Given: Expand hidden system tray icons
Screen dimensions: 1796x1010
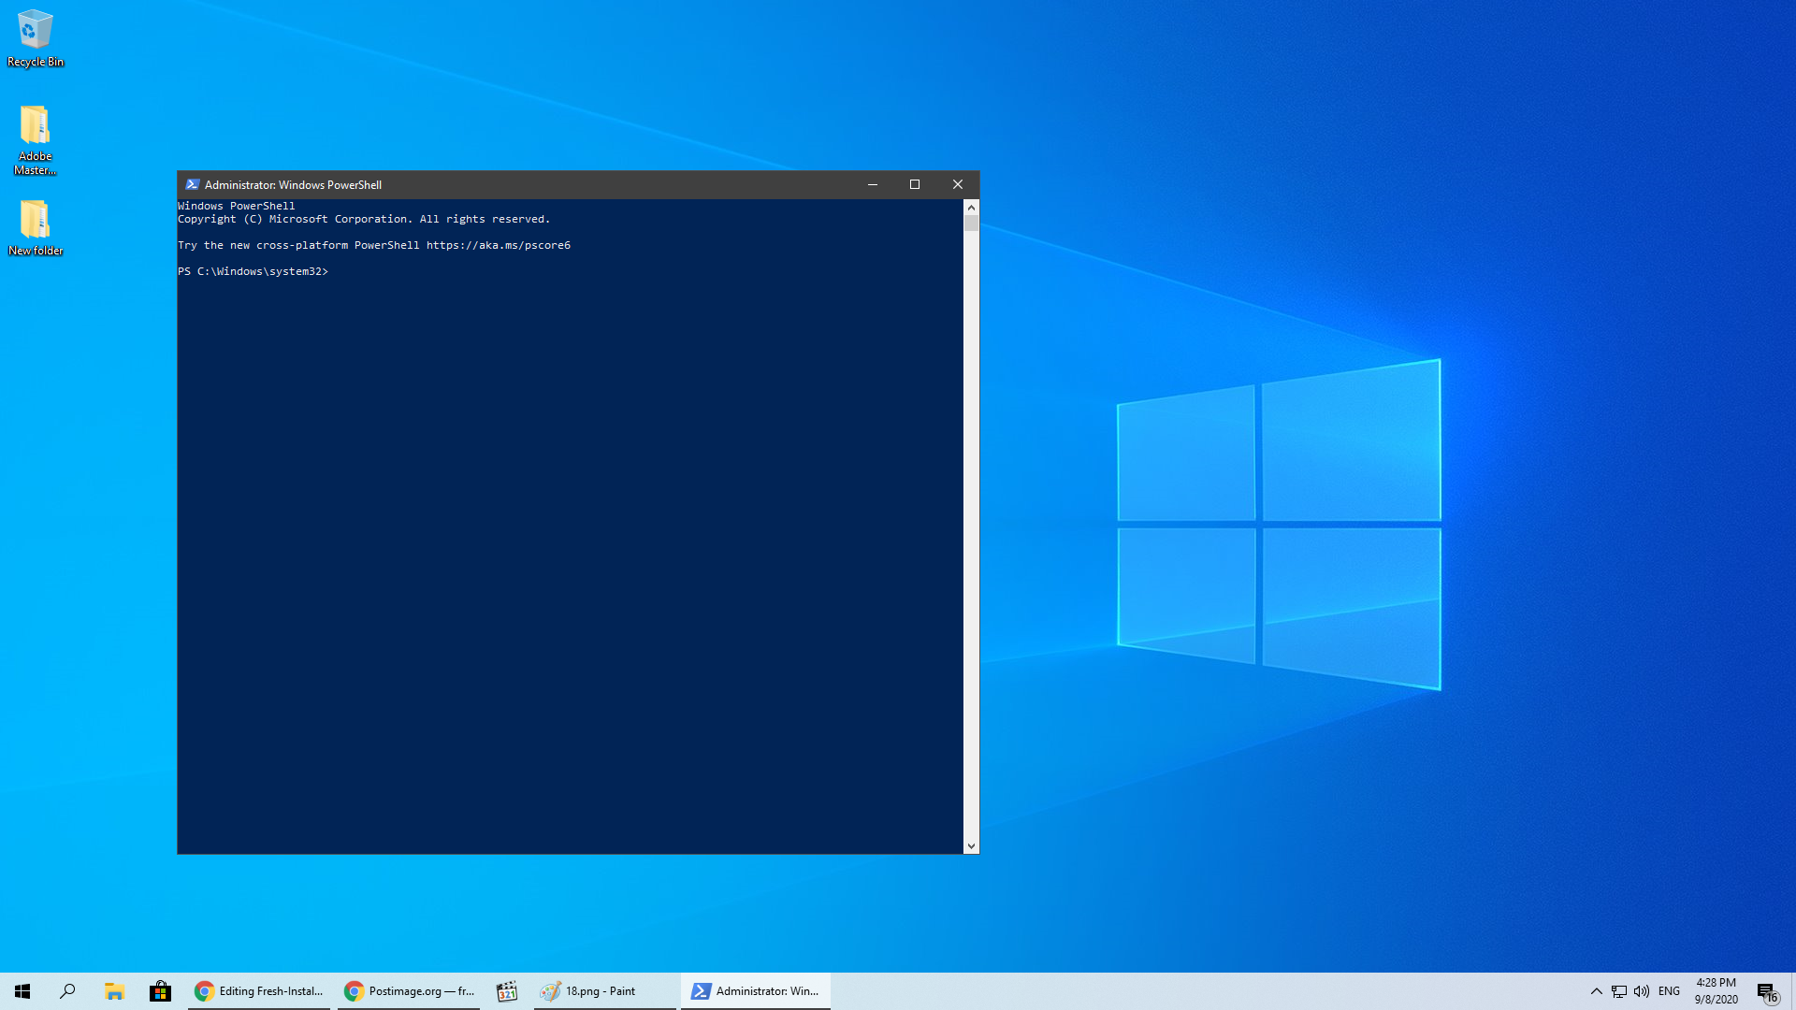Looking at the screenshot, I should tap(1596, 991).
